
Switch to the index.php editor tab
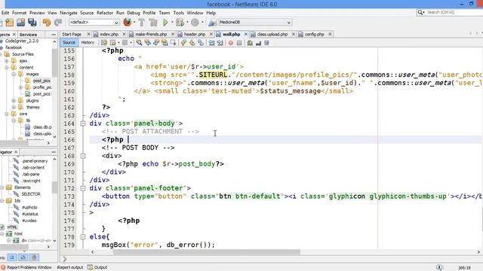pos(109,35)
